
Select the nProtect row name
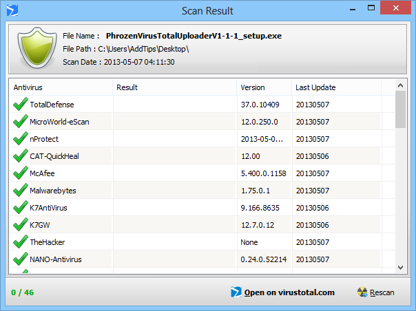pyautogui.click(x=44, y=139)
